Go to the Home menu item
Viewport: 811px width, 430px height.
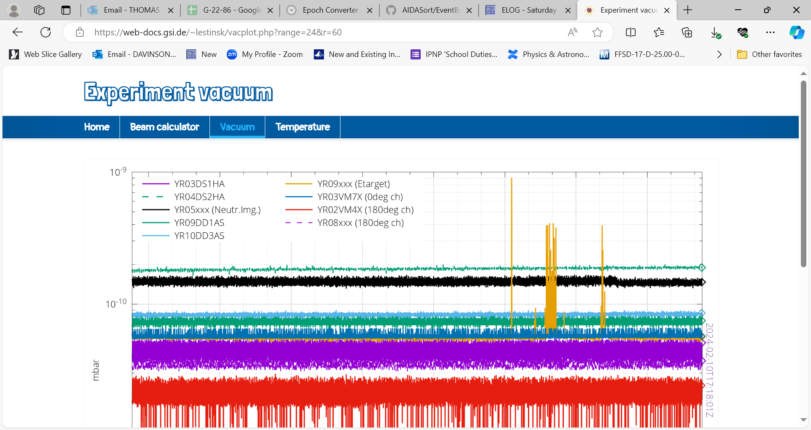click(x=97, y=127)
